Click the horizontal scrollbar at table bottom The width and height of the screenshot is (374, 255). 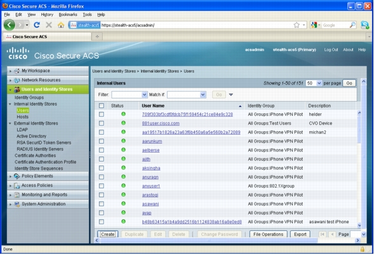click(208, 240)
